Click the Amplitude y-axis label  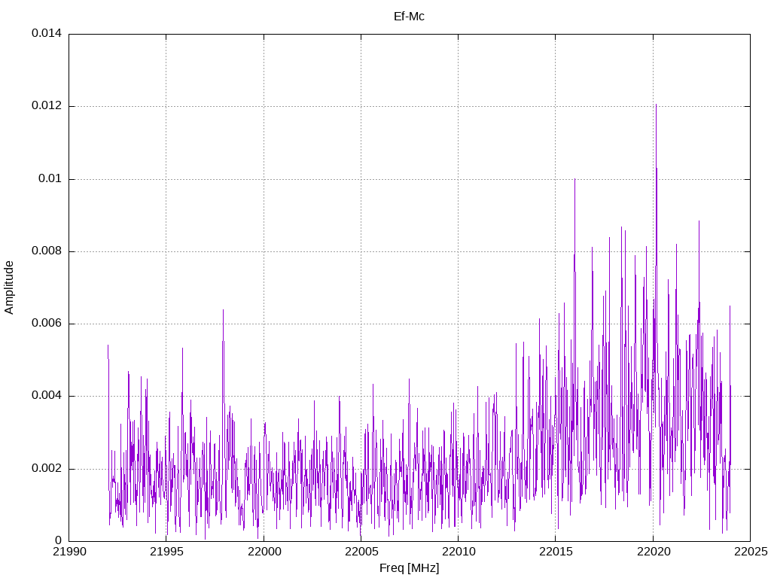click(9, 287)
